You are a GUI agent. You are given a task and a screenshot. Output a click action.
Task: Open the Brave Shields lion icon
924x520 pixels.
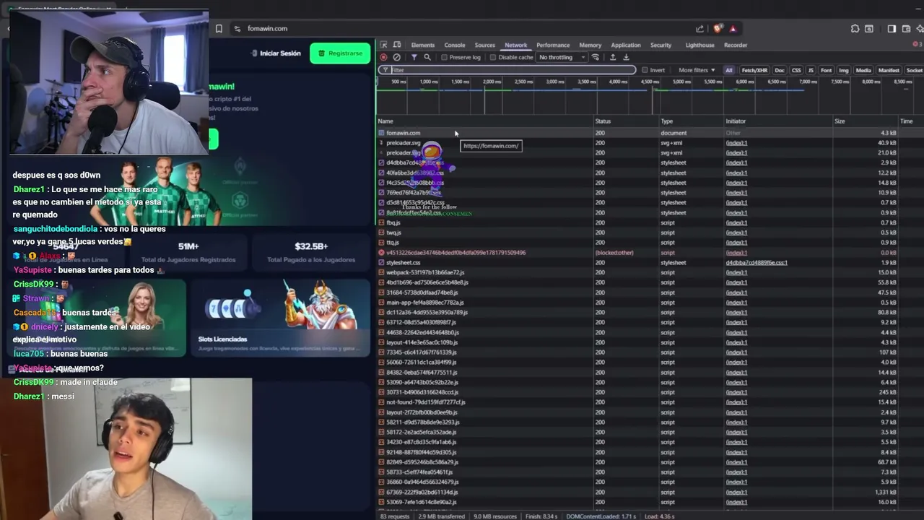(718, 29)
